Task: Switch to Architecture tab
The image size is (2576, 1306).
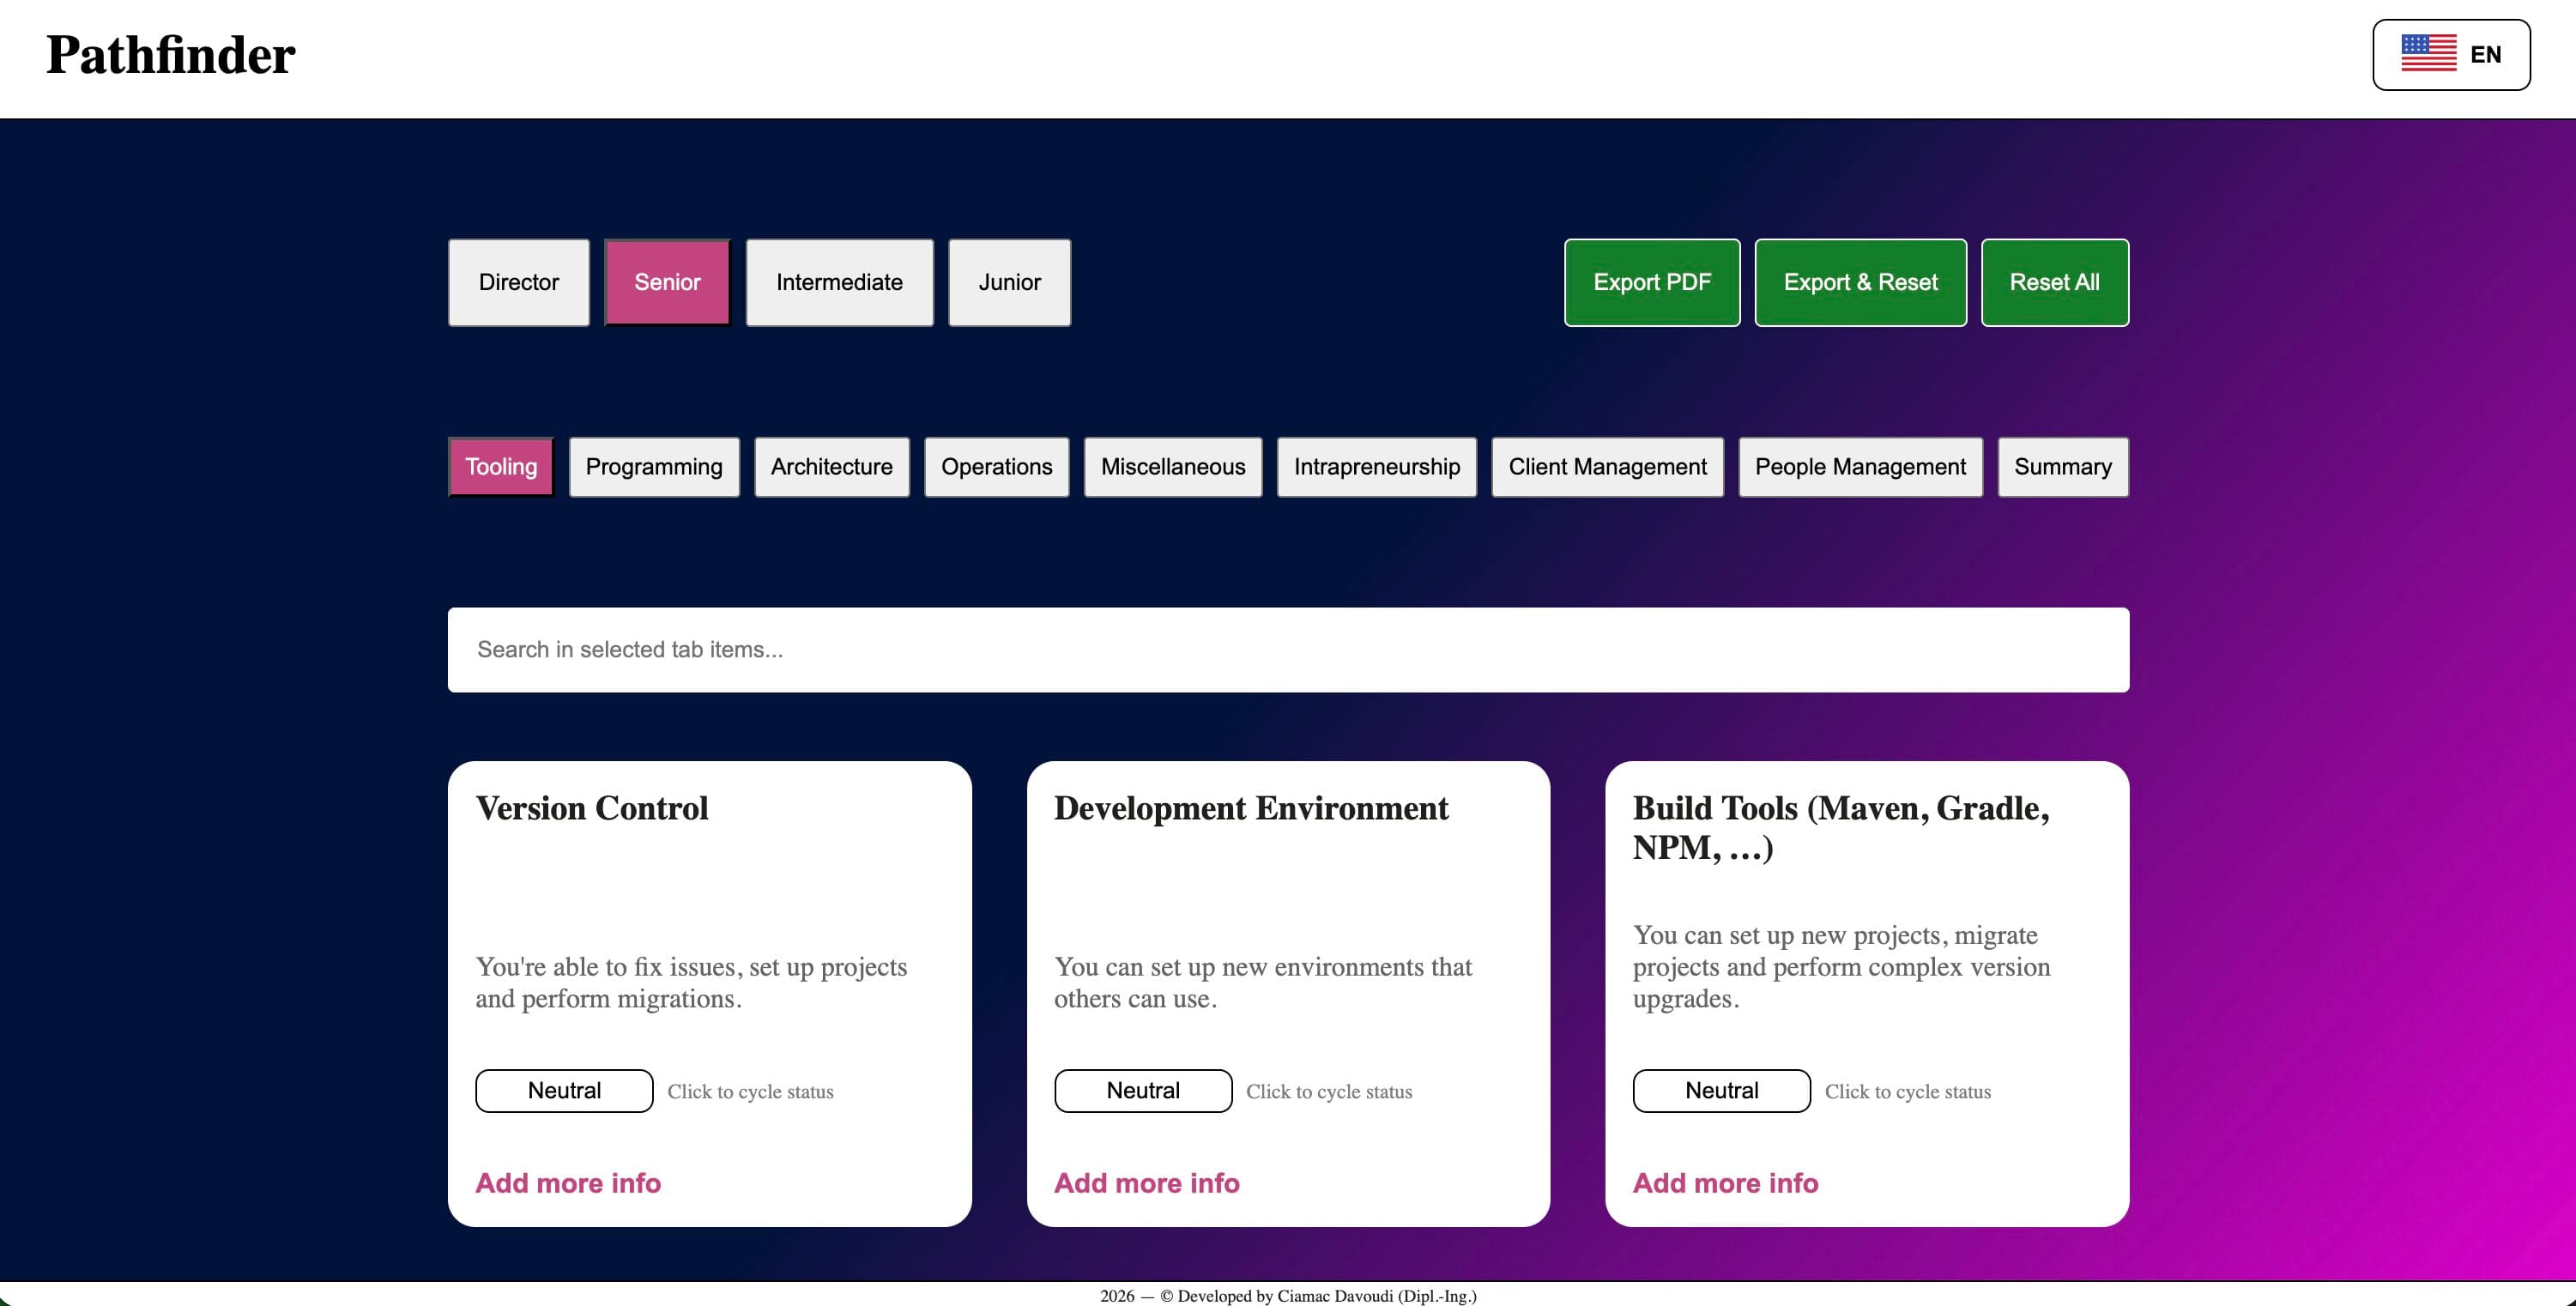Action: tap(831, 467)
